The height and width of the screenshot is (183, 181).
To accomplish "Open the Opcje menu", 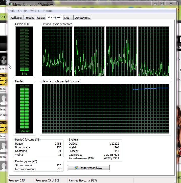I will point(22,11).
